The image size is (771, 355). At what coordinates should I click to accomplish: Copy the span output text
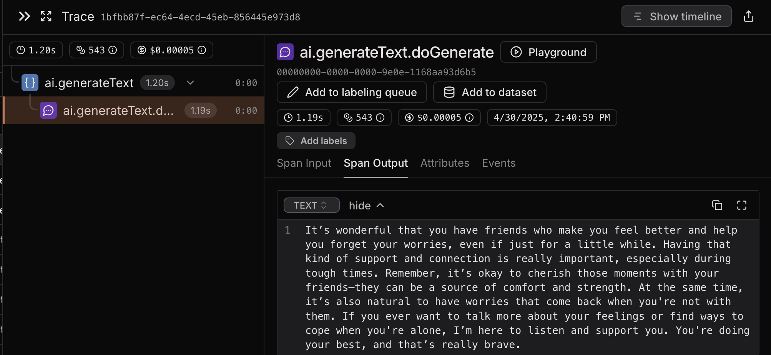[x=717, y=205]
